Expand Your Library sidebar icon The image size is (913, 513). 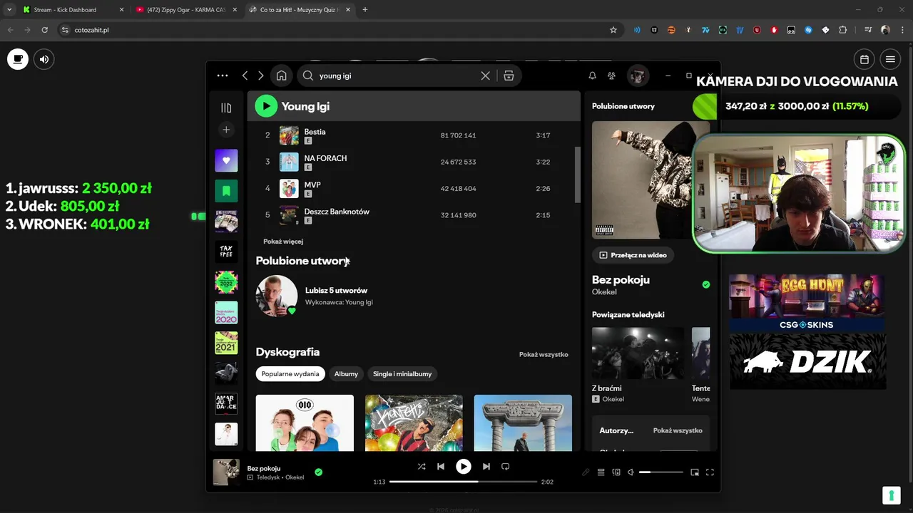[x=226, y=108]
